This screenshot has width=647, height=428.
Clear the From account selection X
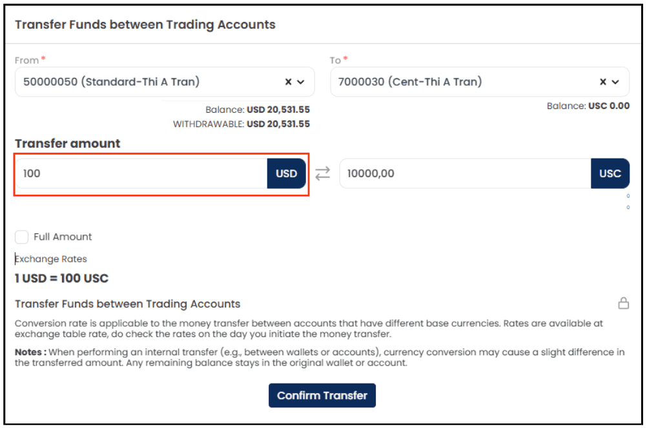289,82
